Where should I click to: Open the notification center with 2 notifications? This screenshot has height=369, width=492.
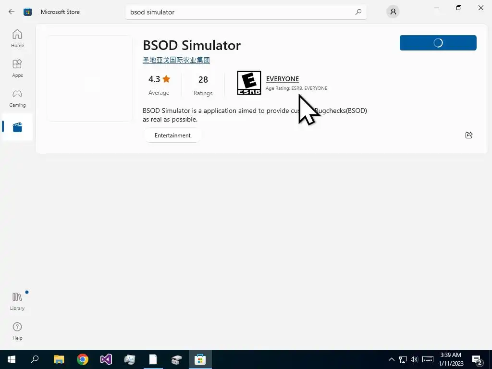477,360
